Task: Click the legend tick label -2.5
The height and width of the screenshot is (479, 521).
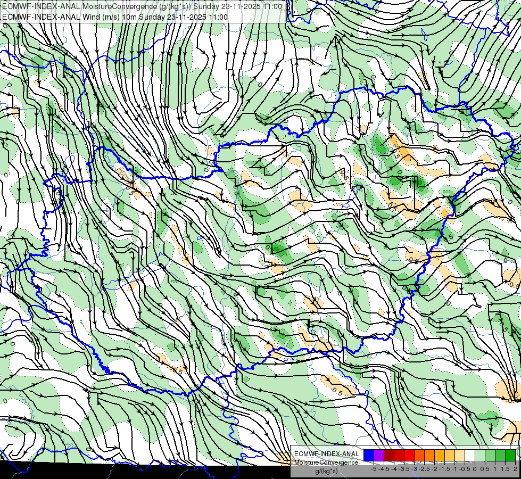Action: point(425,469)
